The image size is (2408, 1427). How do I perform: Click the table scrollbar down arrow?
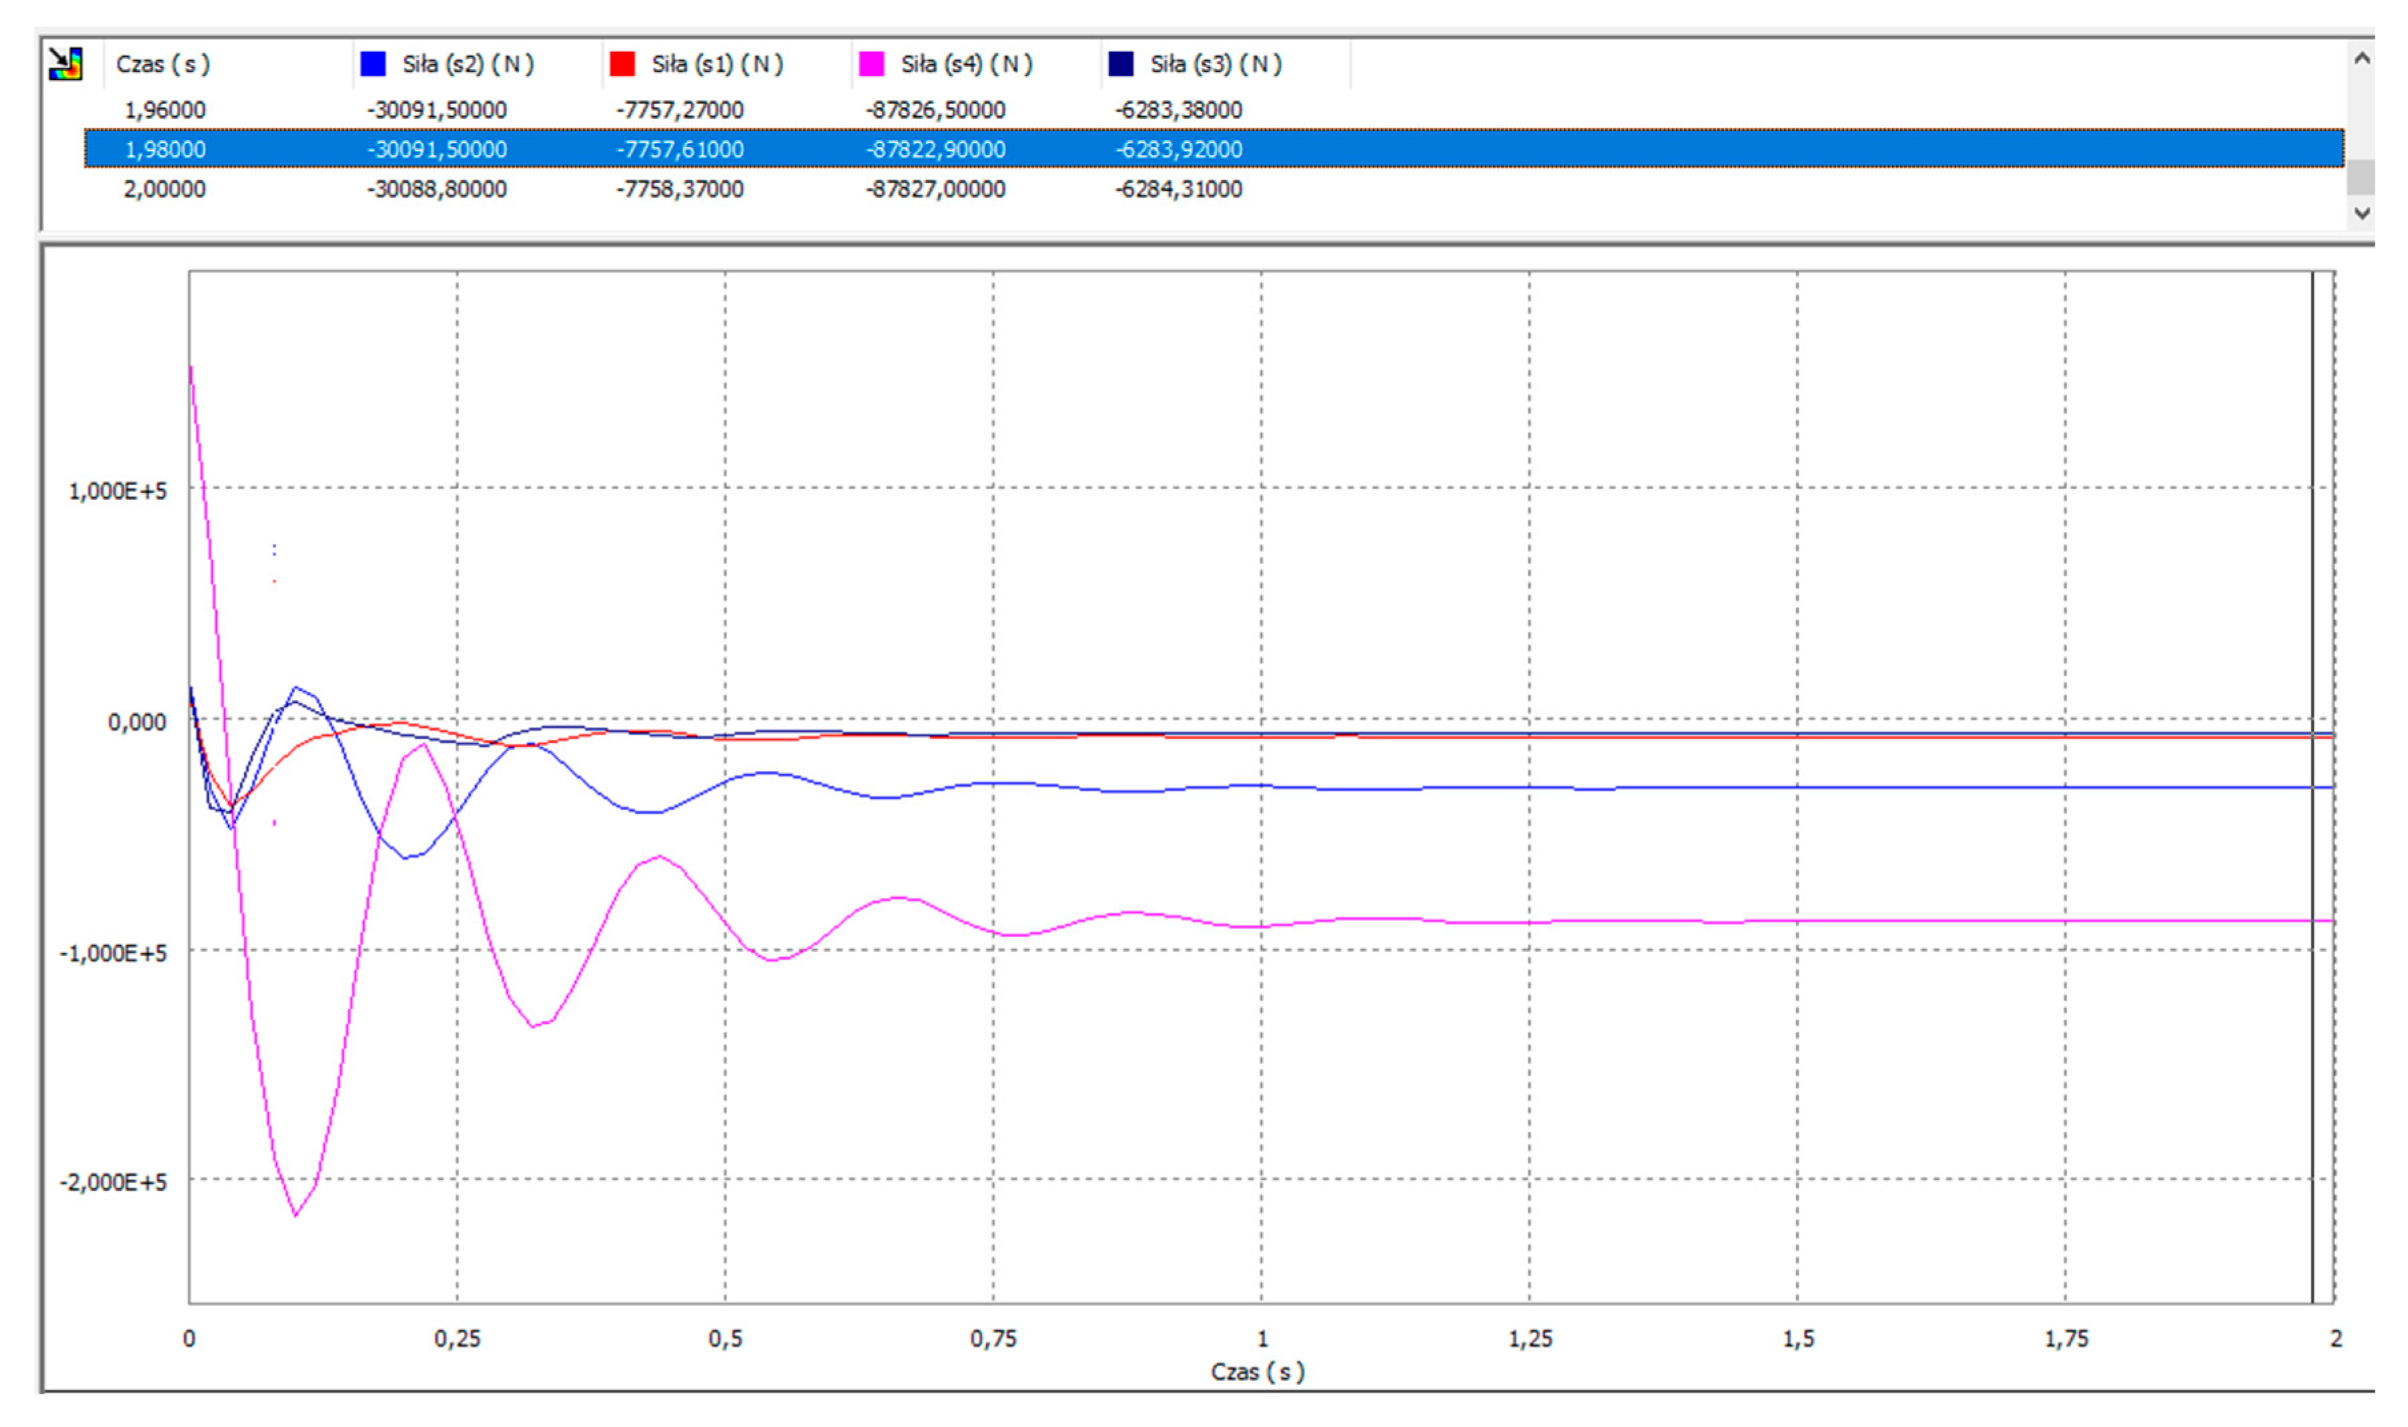point(2362,212)
